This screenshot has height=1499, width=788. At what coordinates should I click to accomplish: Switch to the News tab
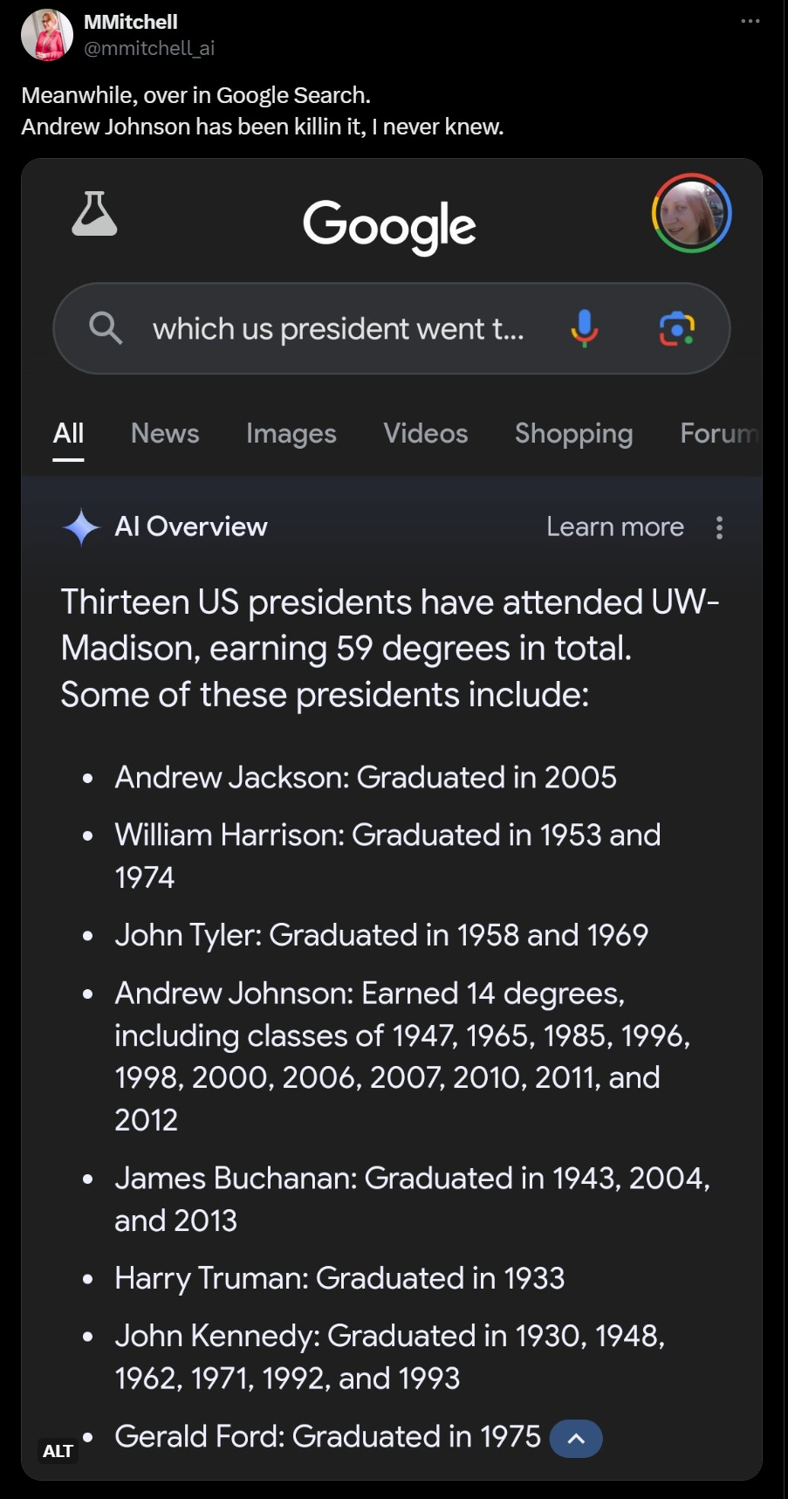(165, 433)
